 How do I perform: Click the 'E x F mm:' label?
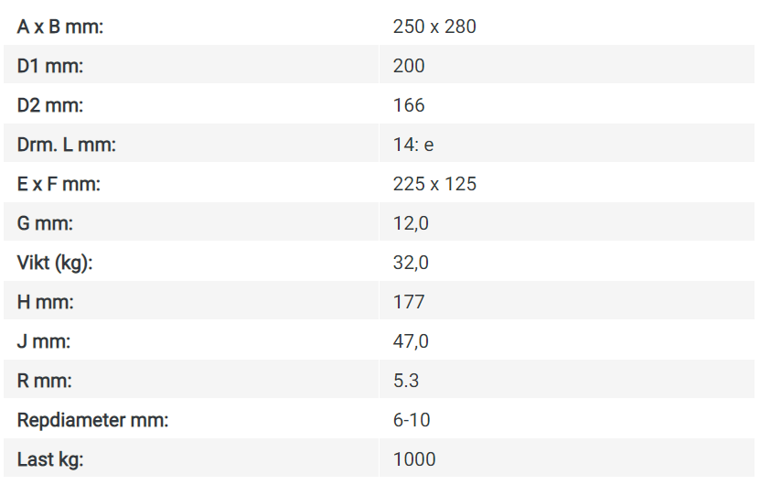click(x=59, y=184)
